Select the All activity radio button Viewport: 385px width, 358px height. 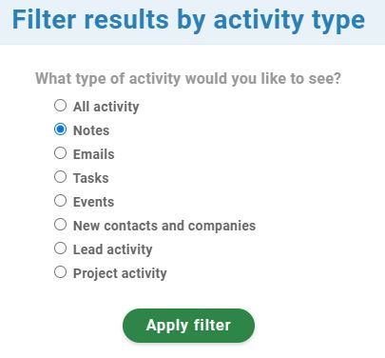click(x=60, y=106)
